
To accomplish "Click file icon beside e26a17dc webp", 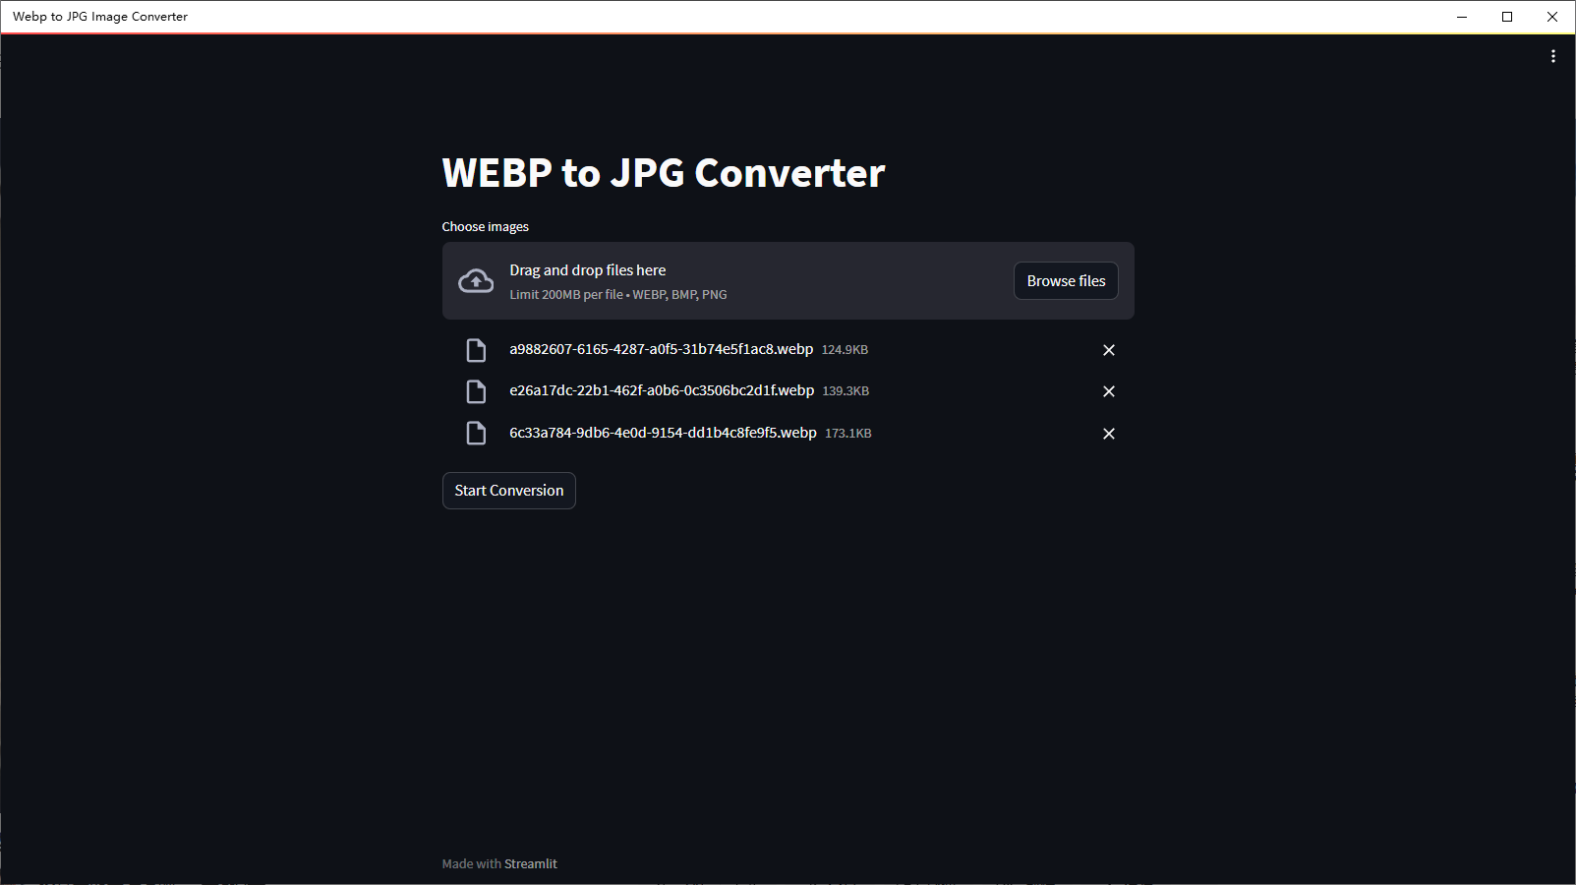I will tap(476, 391).
